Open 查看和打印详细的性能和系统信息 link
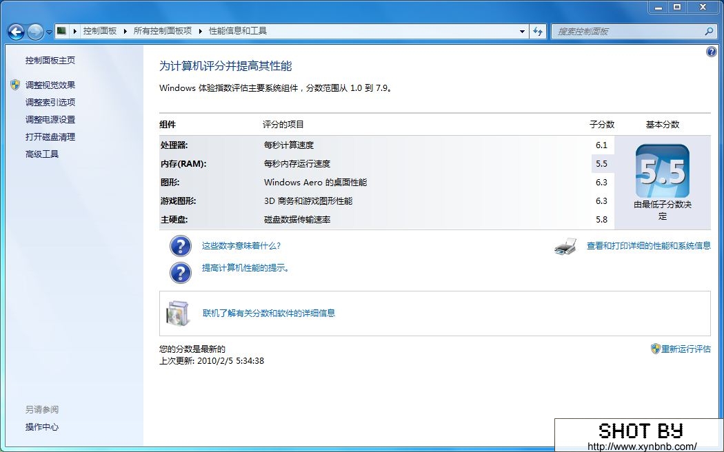724x452 pixels. pos(648,246)
